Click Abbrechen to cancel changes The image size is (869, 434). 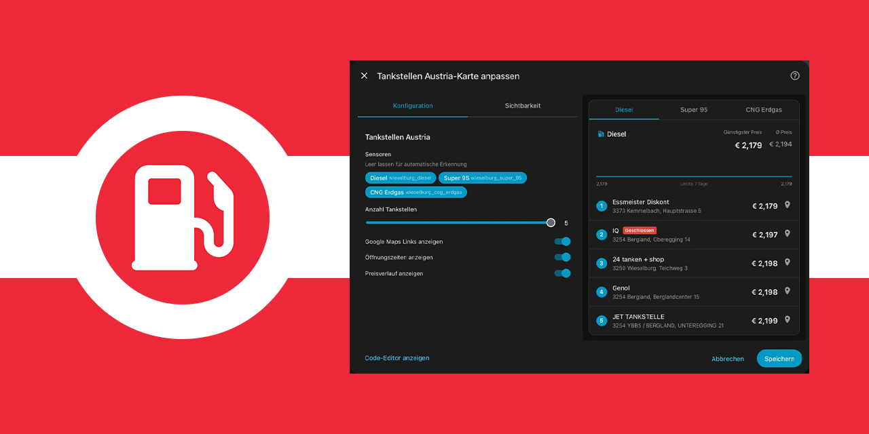[727, 359]
